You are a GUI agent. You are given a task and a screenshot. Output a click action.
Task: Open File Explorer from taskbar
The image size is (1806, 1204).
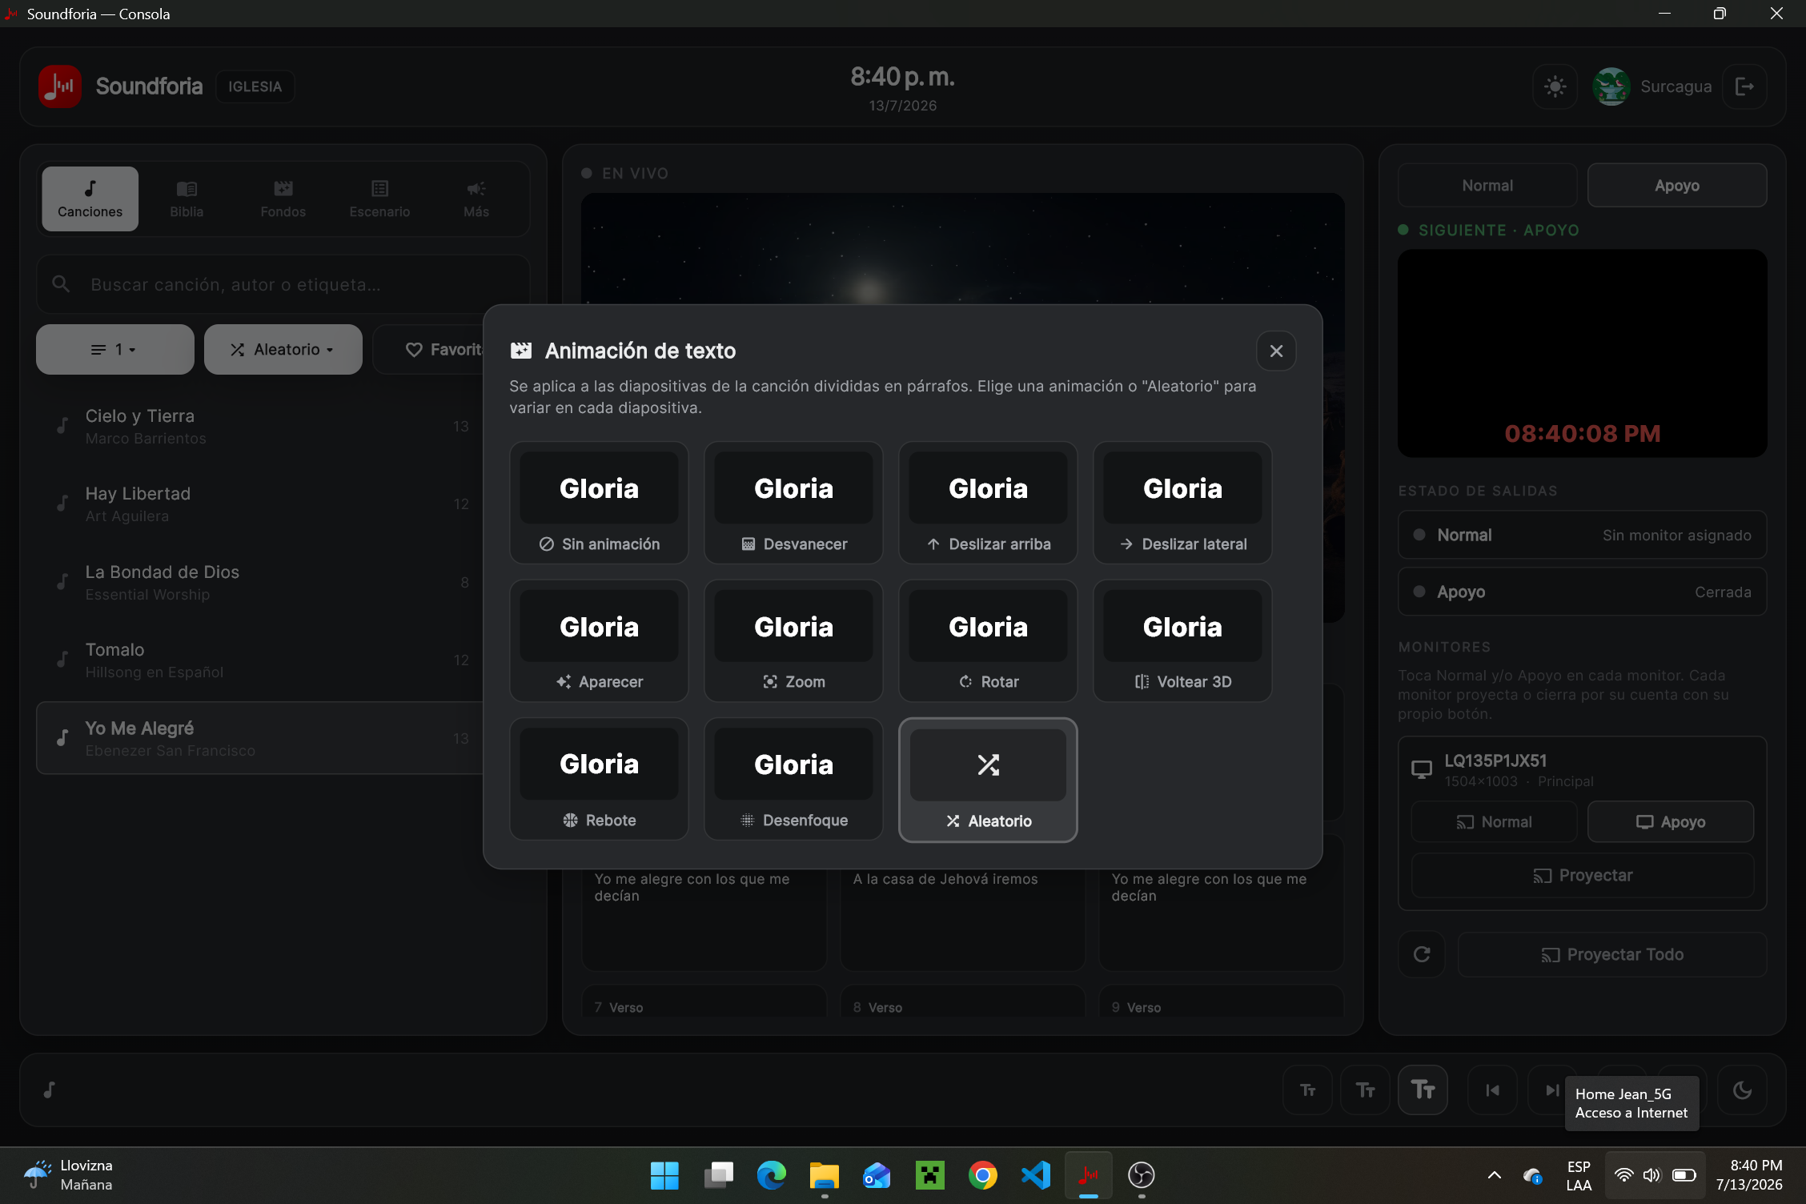824,1175
